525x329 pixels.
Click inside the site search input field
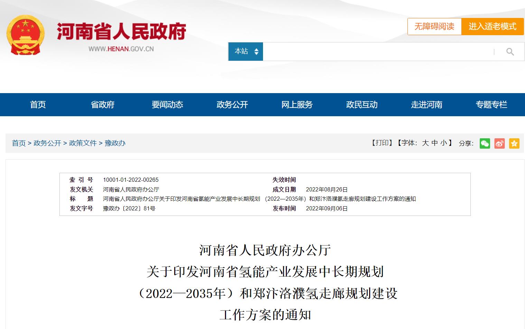click(x=377, y=52)
